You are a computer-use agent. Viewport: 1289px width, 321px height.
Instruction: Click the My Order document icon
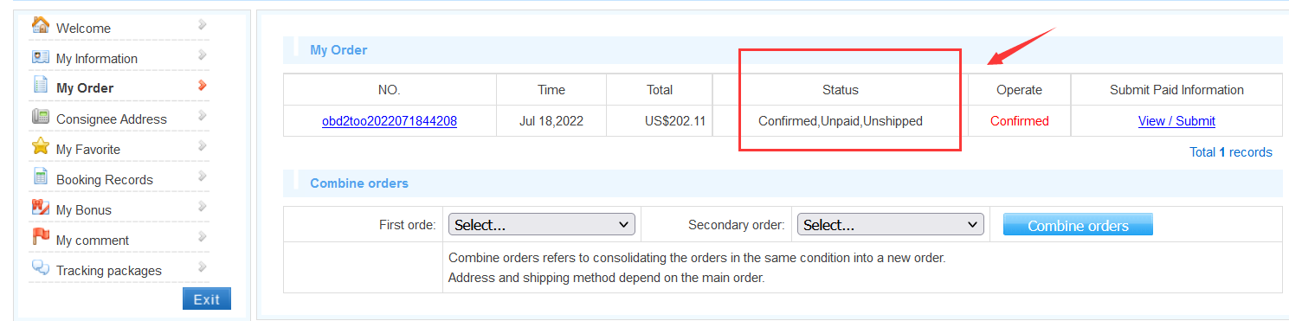(41, 86)
